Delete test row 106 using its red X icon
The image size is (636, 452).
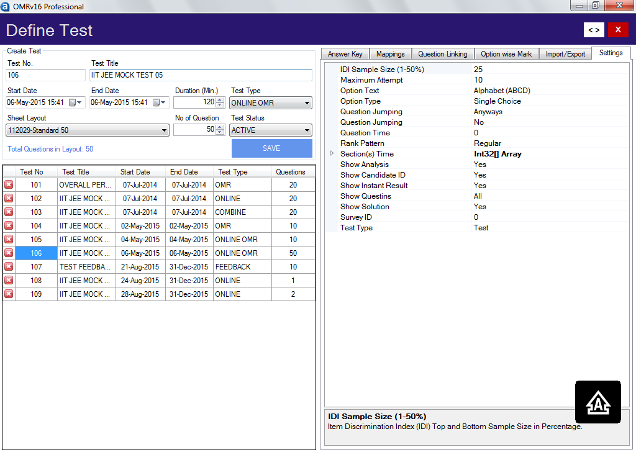click(x=9, y=253)
